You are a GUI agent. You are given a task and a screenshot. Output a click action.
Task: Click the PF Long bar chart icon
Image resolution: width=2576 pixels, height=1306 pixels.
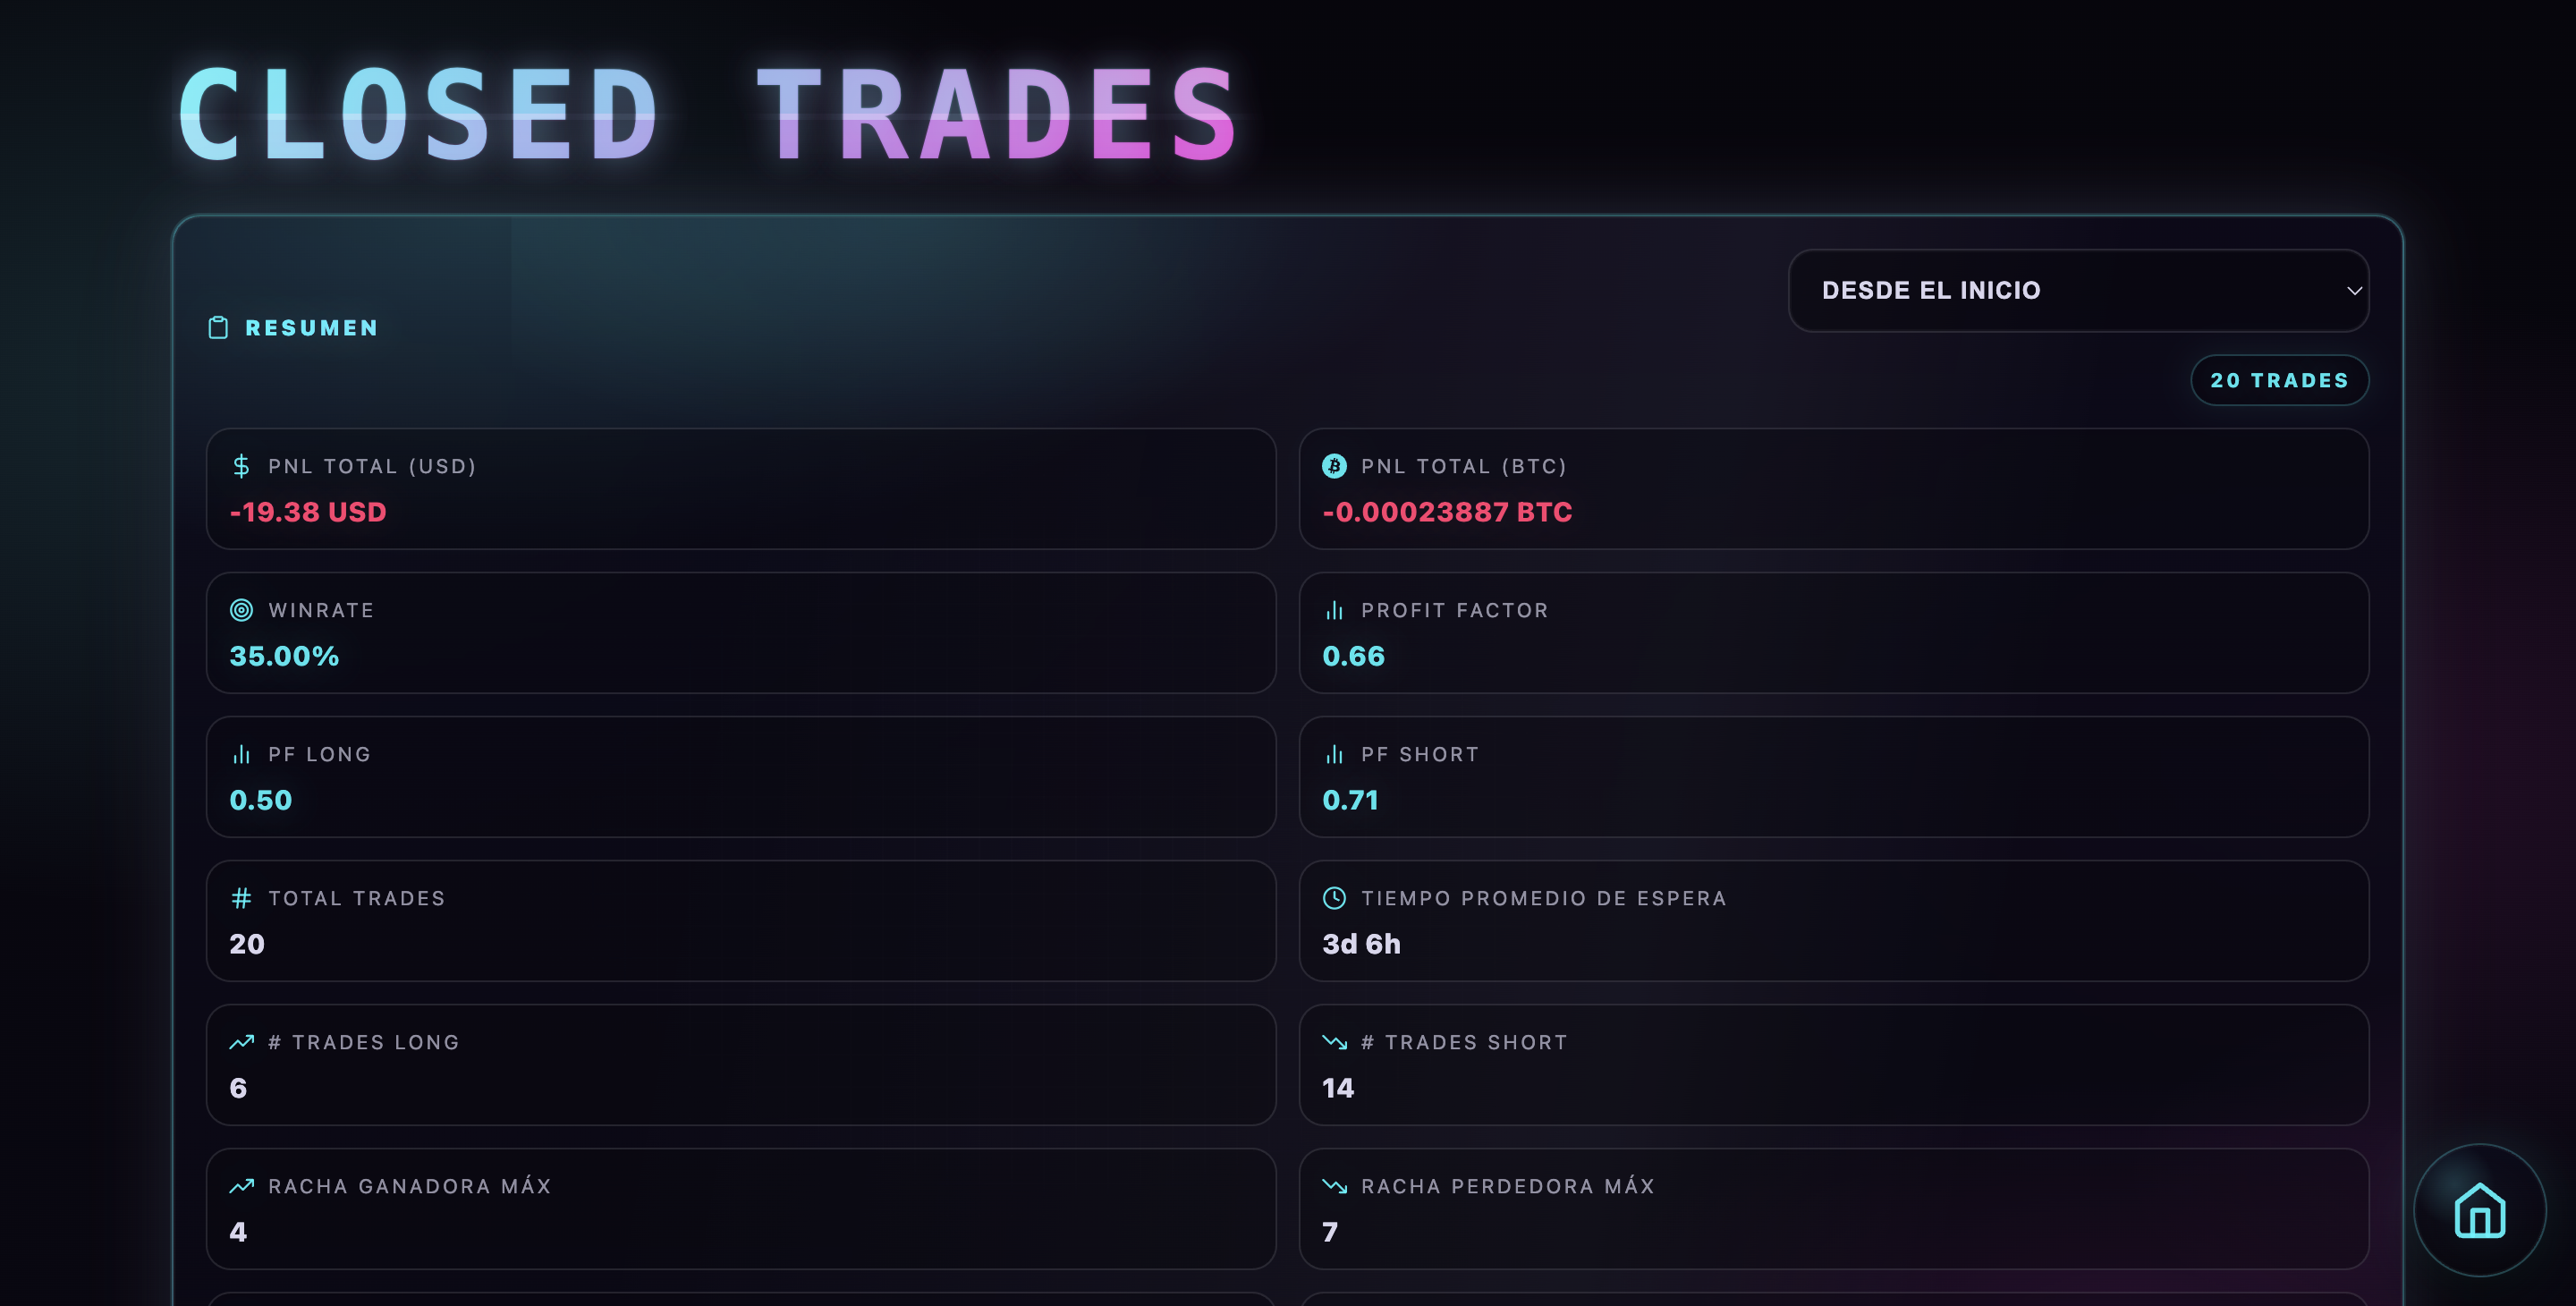(x=241, y=754)
